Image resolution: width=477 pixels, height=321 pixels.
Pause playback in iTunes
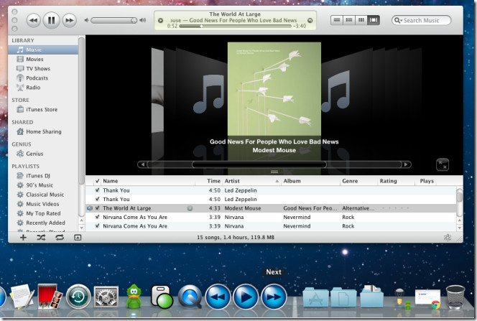pos(52,20)
